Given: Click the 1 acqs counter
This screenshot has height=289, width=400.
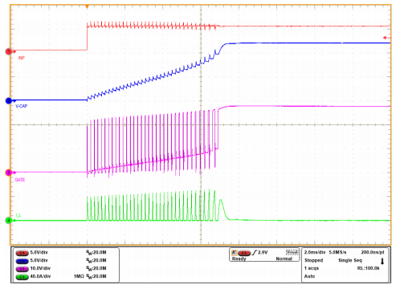Looking at the screenshot, I should (312, 268).
